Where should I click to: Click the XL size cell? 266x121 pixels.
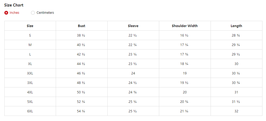[x=30, y=64]
